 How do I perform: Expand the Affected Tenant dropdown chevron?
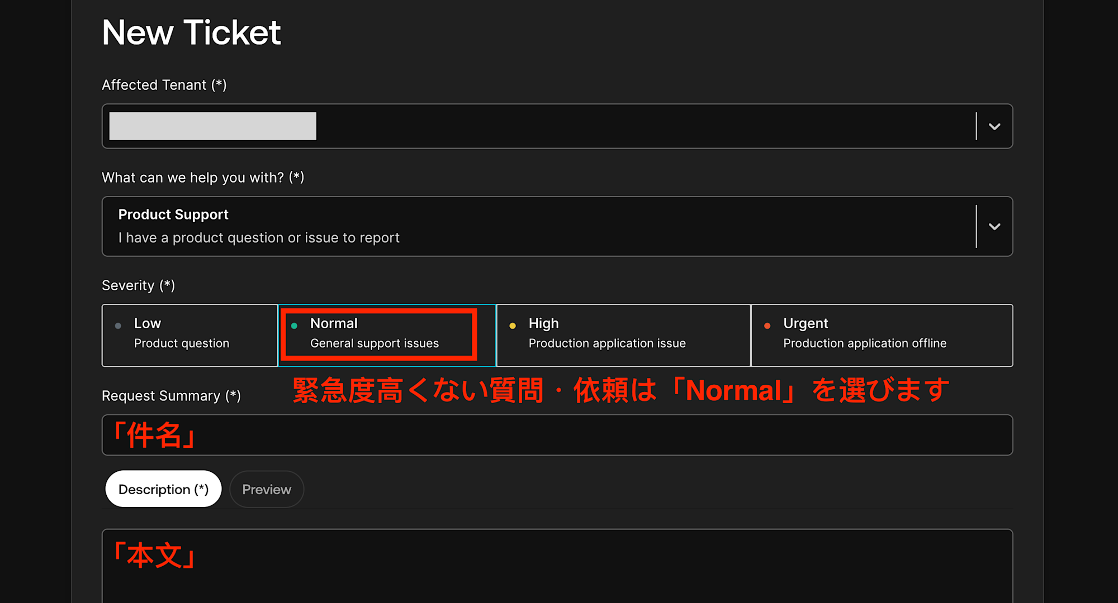point(994,127)
